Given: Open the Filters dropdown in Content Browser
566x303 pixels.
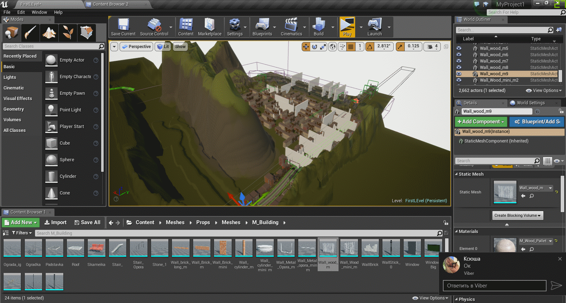Looking at the screenshot, I should point(22,233).
